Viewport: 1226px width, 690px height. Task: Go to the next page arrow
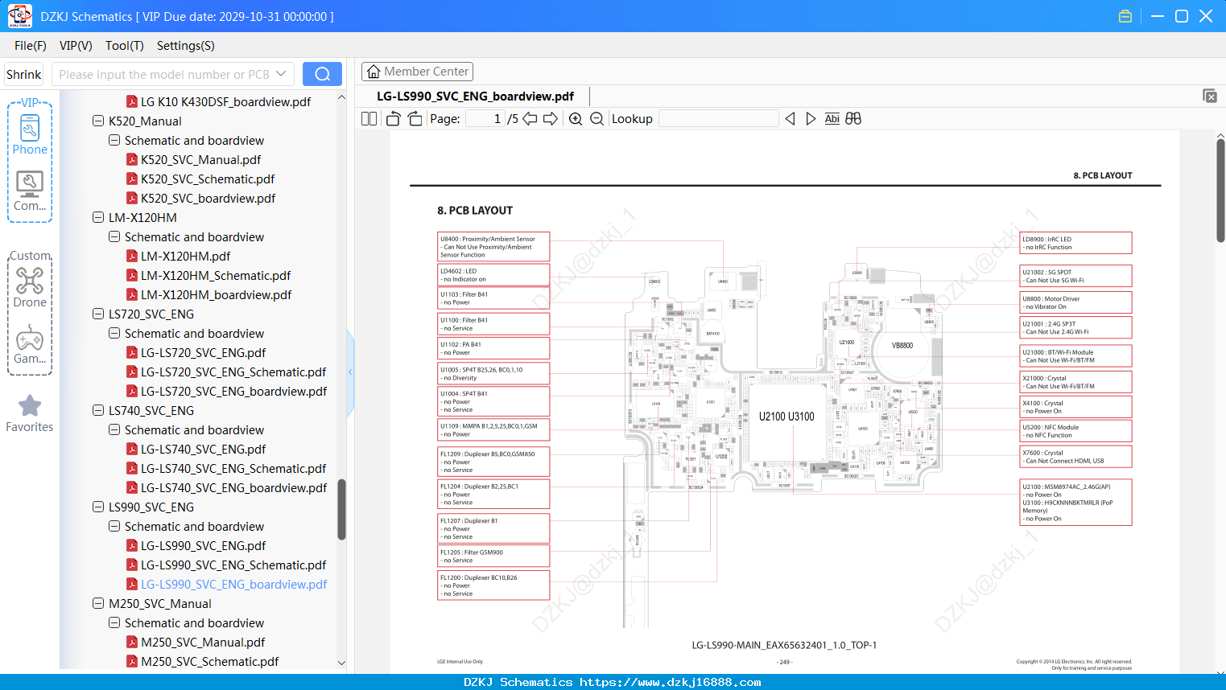[551, 119]
